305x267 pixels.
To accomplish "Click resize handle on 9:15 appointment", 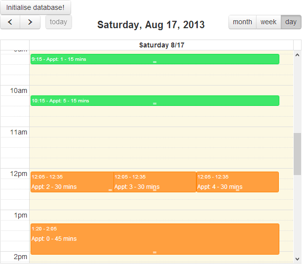I will pyautogui.click(x=154, y=62).
